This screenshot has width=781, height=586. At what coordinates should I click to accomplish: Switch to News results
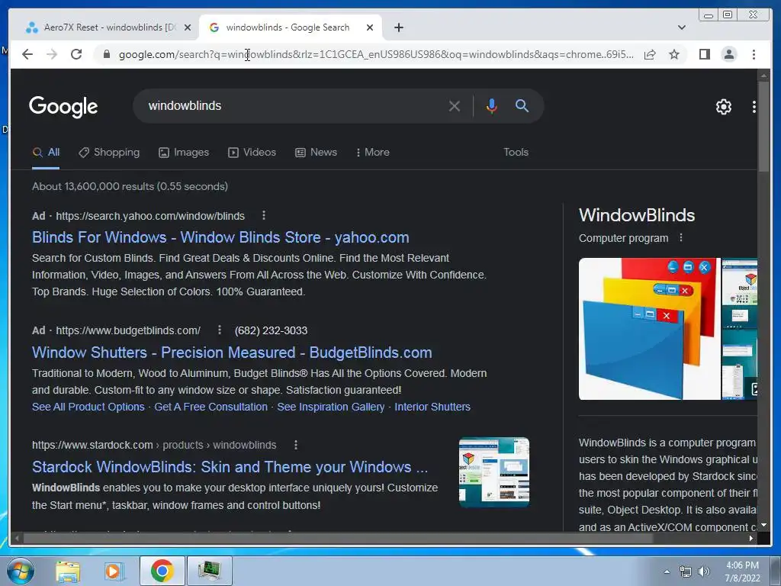pyautogui.click(x=317, y=153)
